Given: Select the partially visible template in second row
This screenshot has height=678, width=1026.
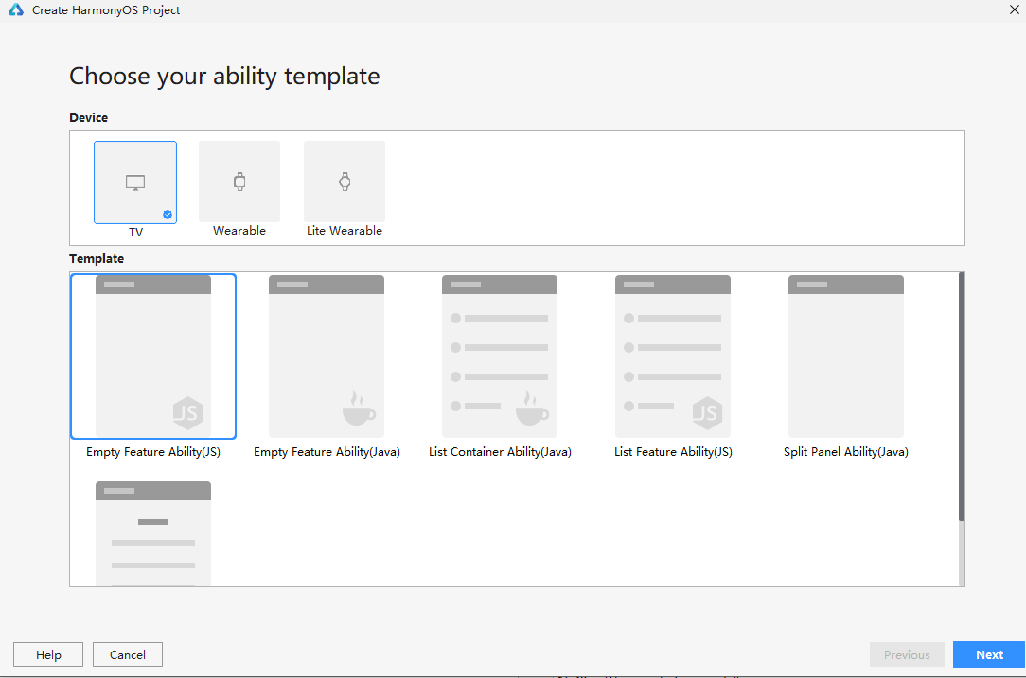Looking at the screenshot, I should point(153,533).
